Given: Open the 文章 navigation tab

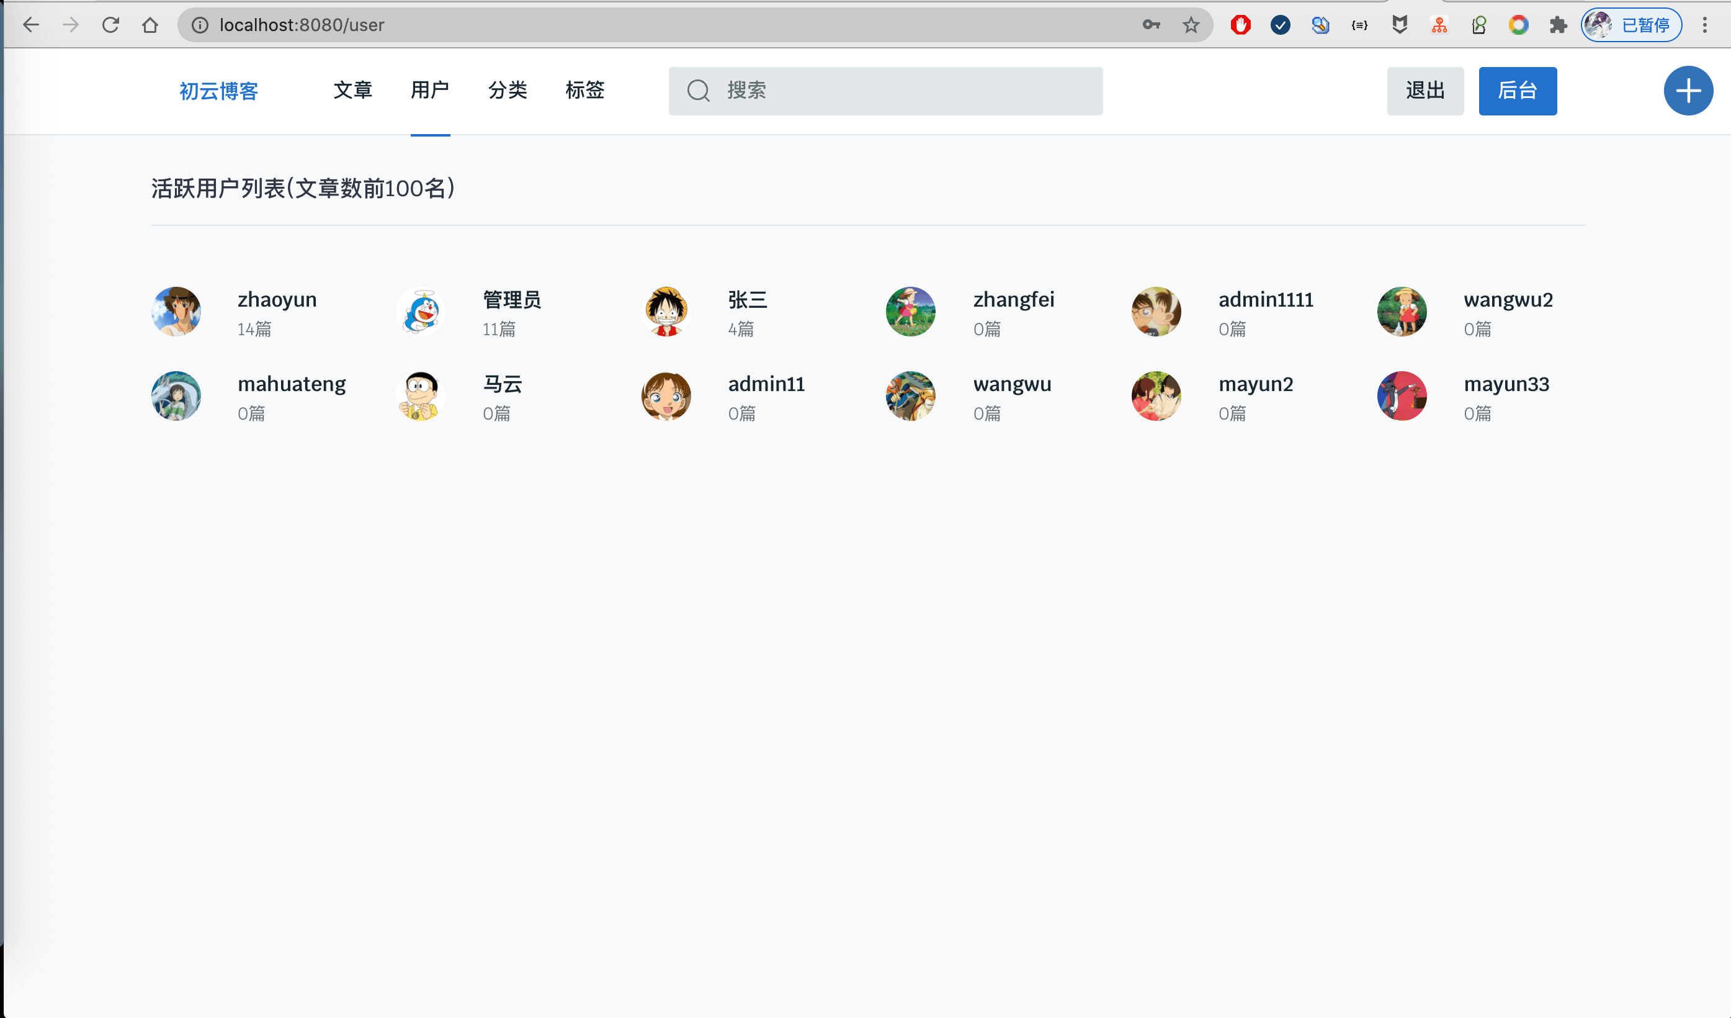Looking at the screenshot, I should (352, 90).
